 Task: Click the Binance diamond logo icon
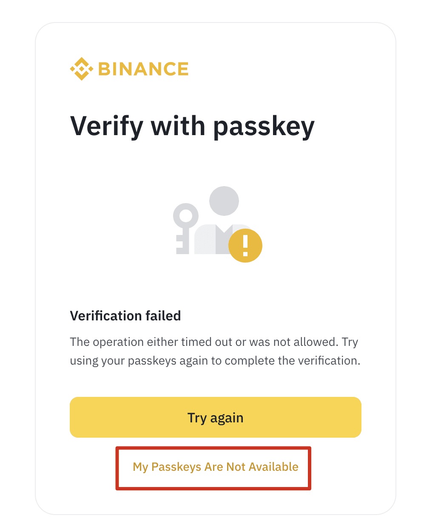(82, 68)
